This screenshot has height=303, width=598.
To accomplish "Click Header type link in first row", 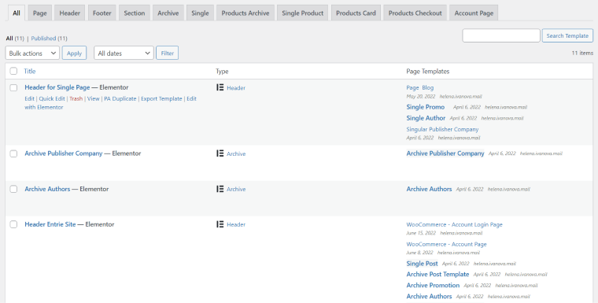I will (236, 88).
